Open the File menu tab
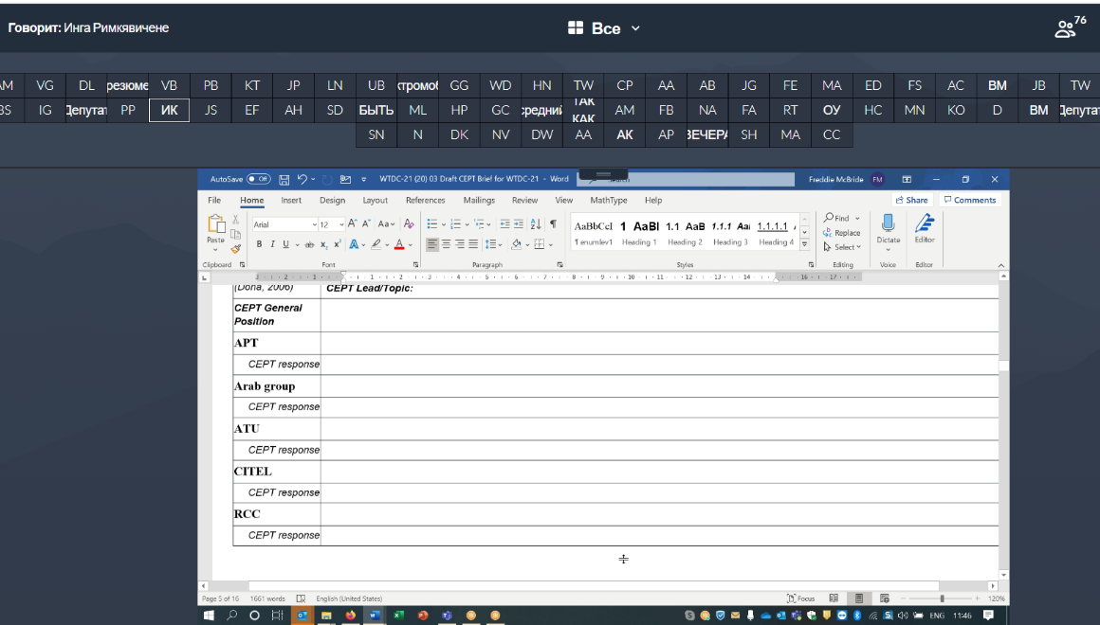Screen dimensions: 1100x625 pyautogui.click(x=214, y=201)
